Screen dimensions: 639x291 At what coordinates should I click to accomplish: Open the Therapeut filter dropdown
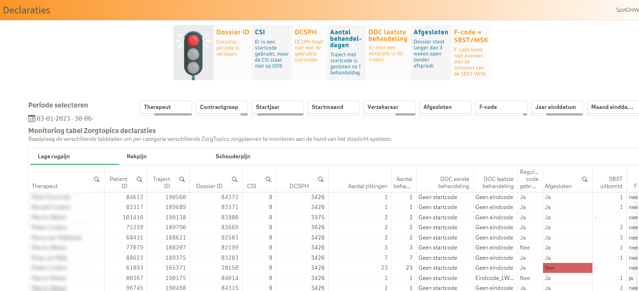(166, 107)
